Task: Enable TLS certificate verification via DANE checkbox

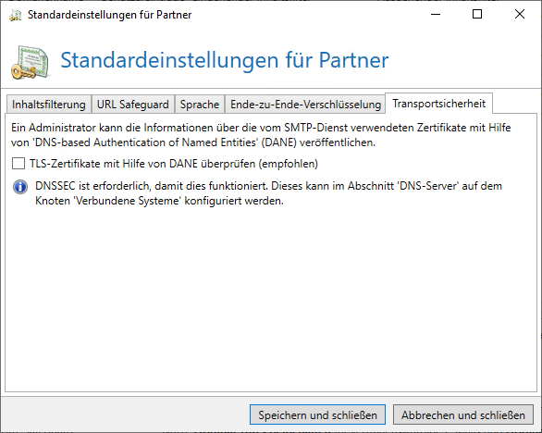Action: click(x=18, y=163)
